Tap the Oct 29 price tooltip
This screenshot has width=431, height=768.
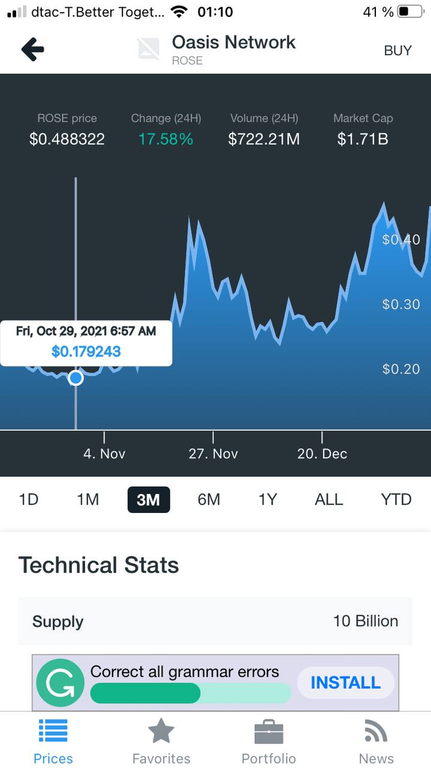coord(86,343)
